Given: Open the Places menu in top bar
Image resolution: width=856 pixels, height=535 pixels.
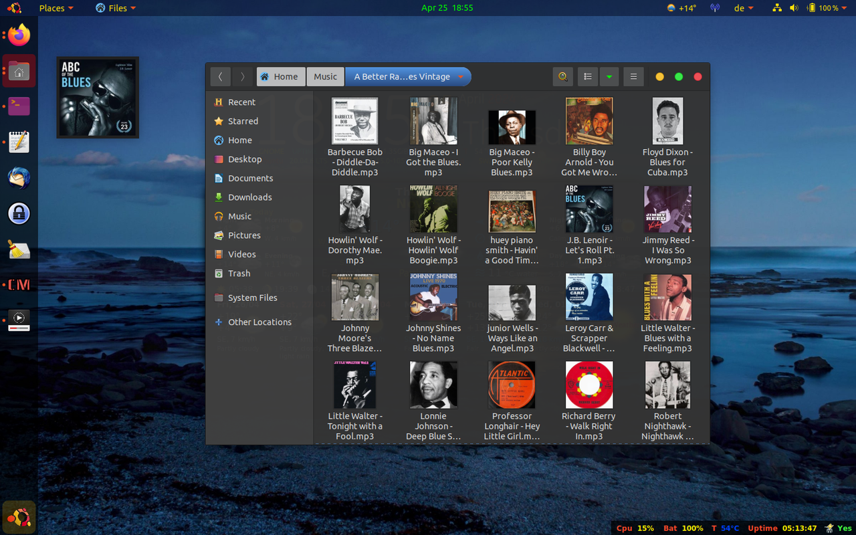Looking at the screenshot, I should 56,8.
